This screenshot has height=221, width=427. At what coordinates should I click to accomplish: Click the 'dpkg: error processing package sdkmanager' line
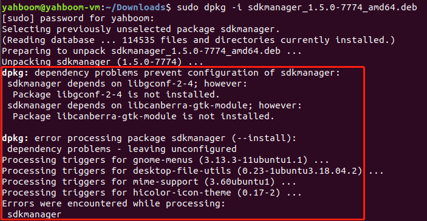(149, 138)
